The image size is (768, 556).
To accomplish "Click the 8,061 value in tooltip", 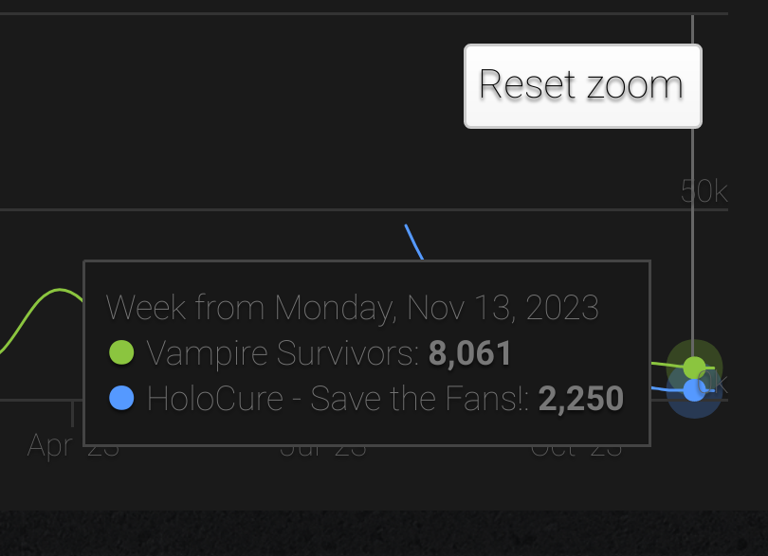I will click(x=470, y=353).
